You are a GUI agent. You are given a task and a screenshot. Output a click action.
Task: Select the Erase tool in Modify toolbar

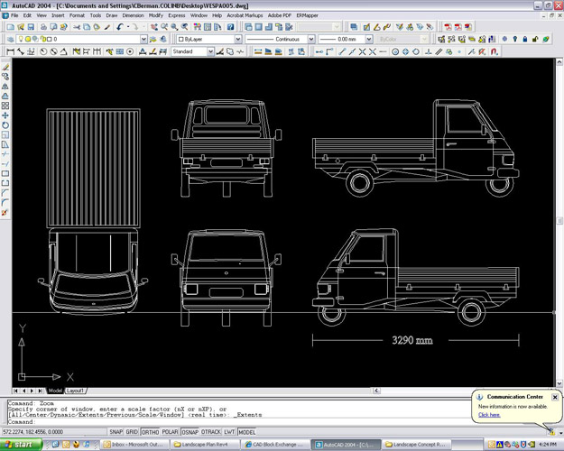(x=5, y=67)
